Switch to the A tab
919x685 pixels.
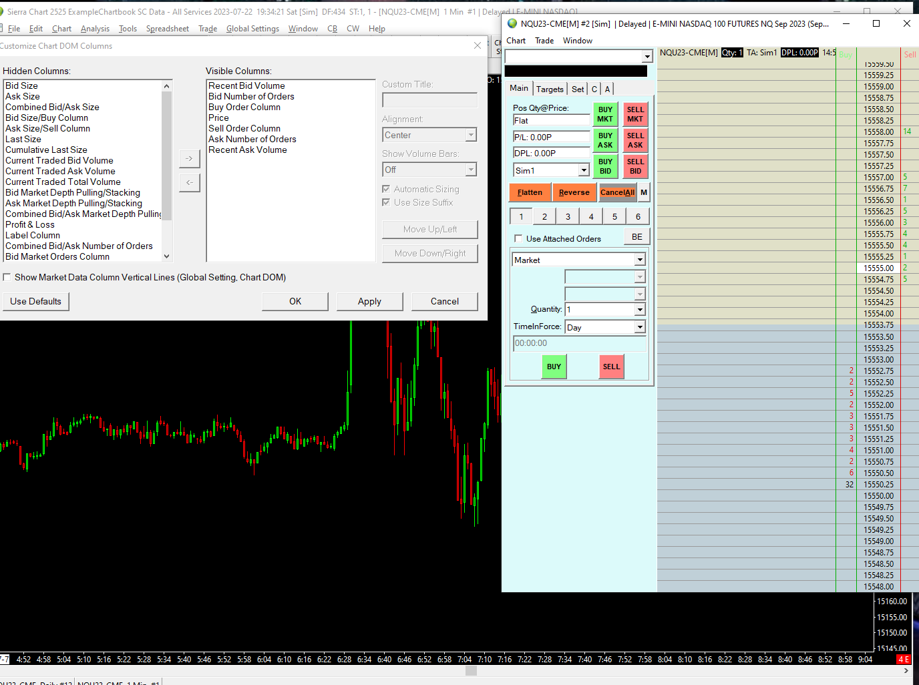[x=607, y=89]
